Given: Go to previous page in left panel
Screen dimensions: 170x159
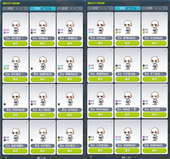Looking at the screenshot, I should [x=32, y=158].
